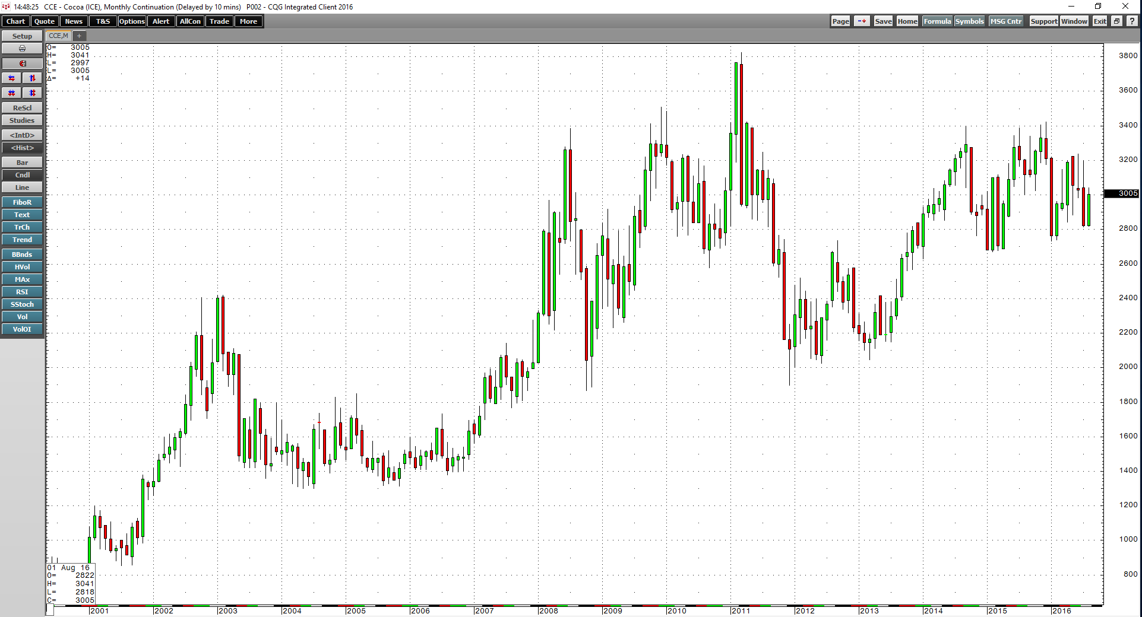Select the CCE,M chart tab
This screenshot has height=617, width=1142.
(x=59, y=36)
